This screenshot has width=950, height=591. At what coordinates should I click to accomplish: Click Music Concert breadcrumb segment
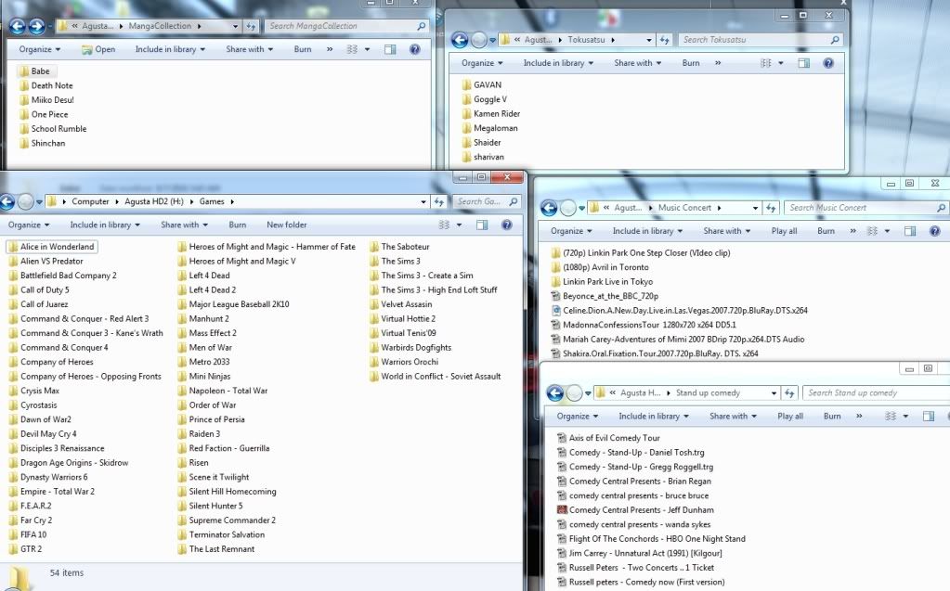(684, 208)
